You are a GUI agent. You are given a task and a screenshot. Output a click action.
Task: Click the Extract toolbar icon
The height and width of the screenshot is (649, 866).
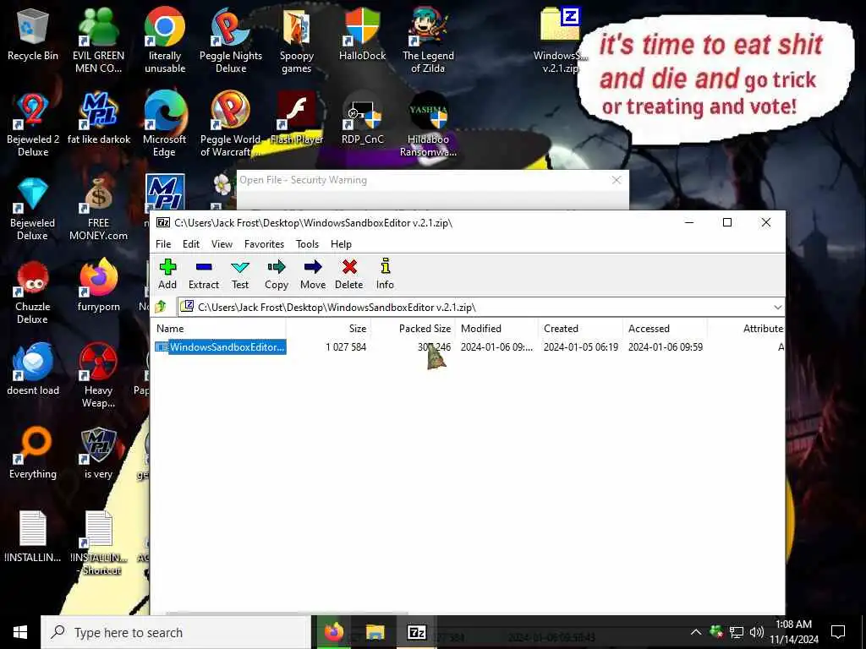coord(204,274)
